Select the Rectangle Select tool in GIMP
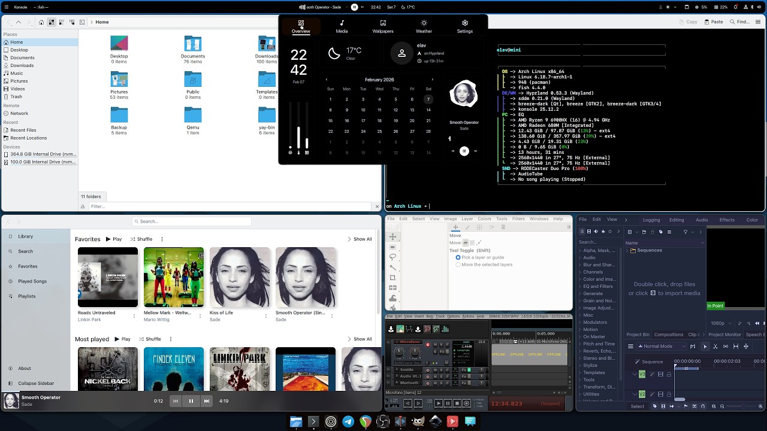The image size is (767, 431). pos(392,247)
